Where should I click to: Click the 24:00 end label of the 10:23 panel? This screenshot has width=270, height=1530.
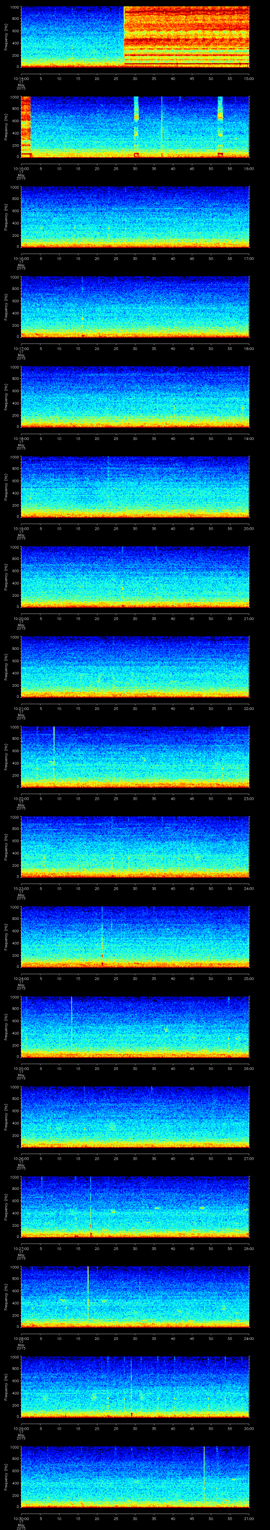coord(249,888)
